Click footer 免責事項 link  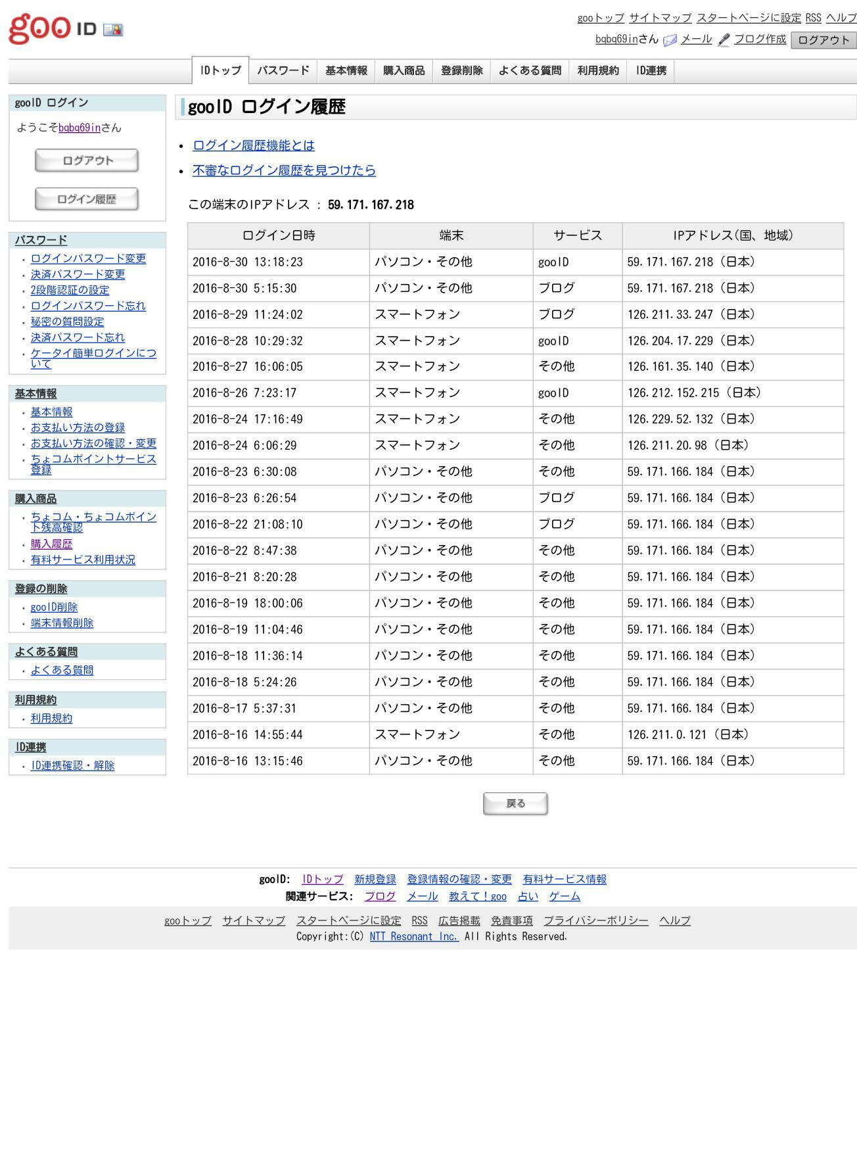[x=512, y=920]
